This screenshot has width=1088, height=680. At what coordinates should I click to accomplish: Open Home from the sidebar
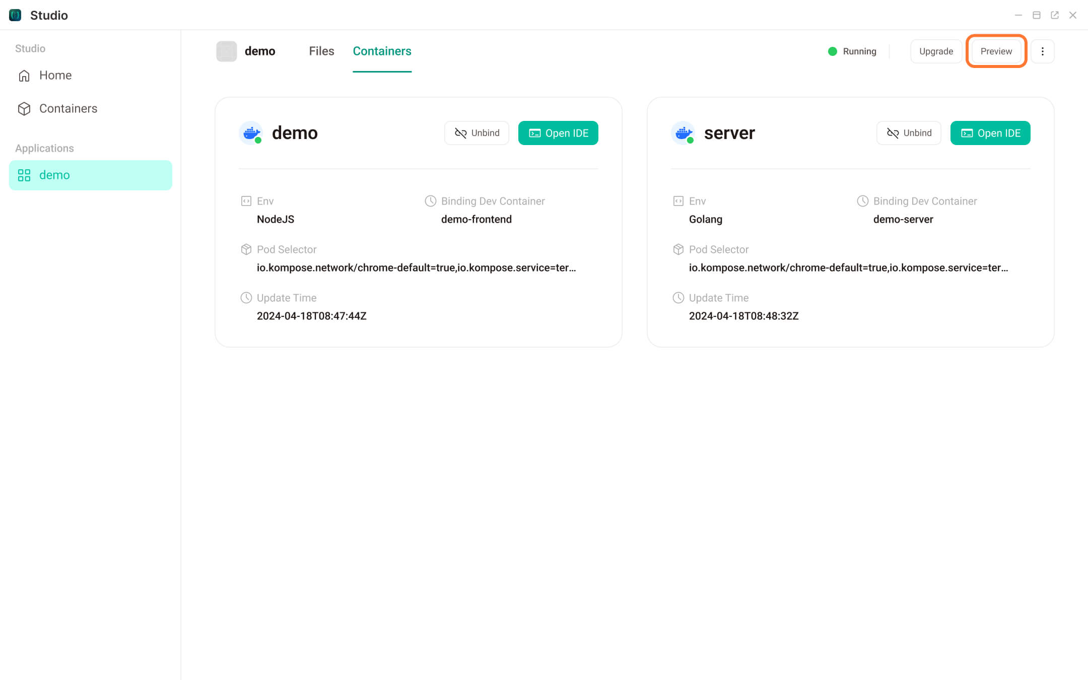pos(55,76)
